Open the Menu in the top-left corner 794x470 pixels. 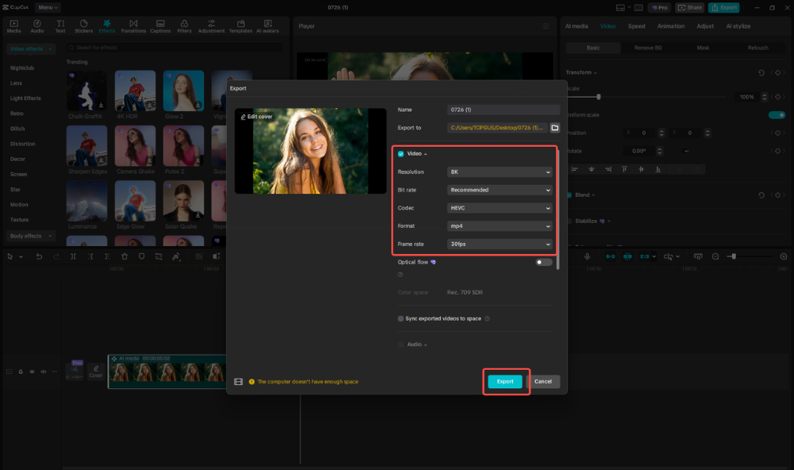(47, 7)
